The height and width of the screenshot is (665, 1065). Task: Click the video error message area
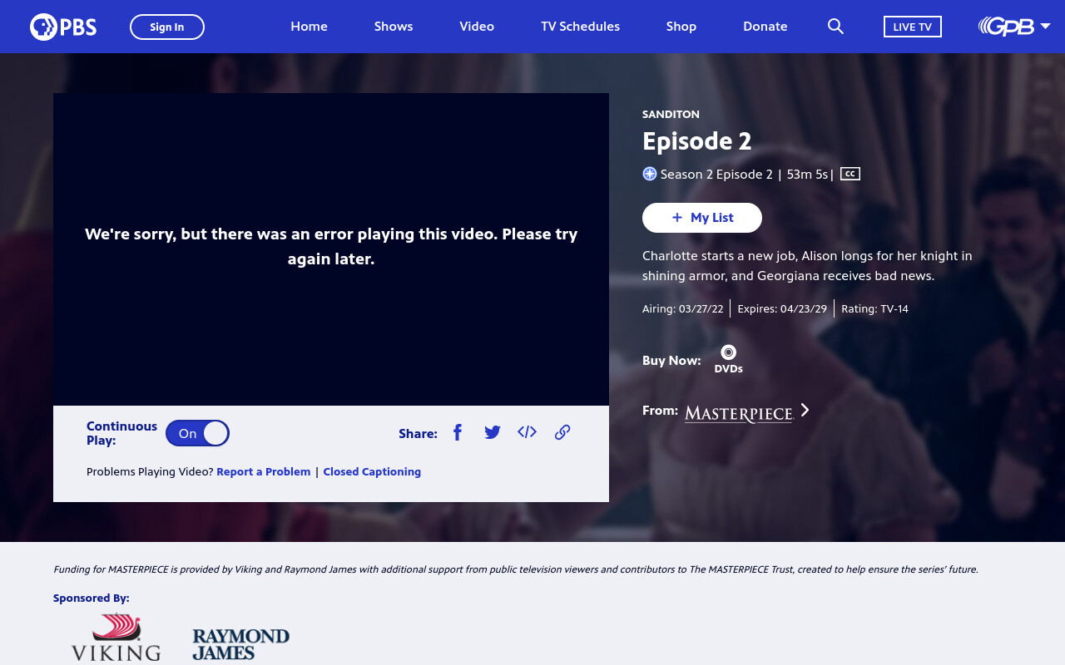coord(331,246)
